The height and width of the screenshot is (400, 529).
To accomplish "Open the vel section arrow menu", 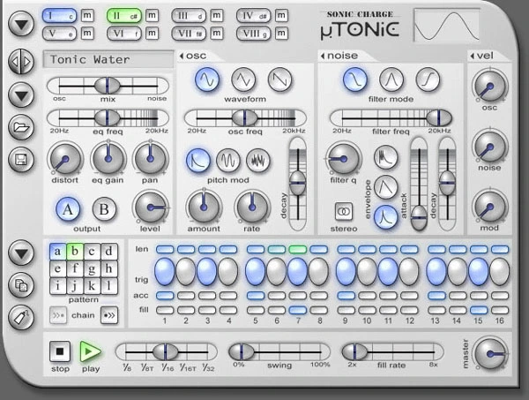I will [x=473, y=57].
